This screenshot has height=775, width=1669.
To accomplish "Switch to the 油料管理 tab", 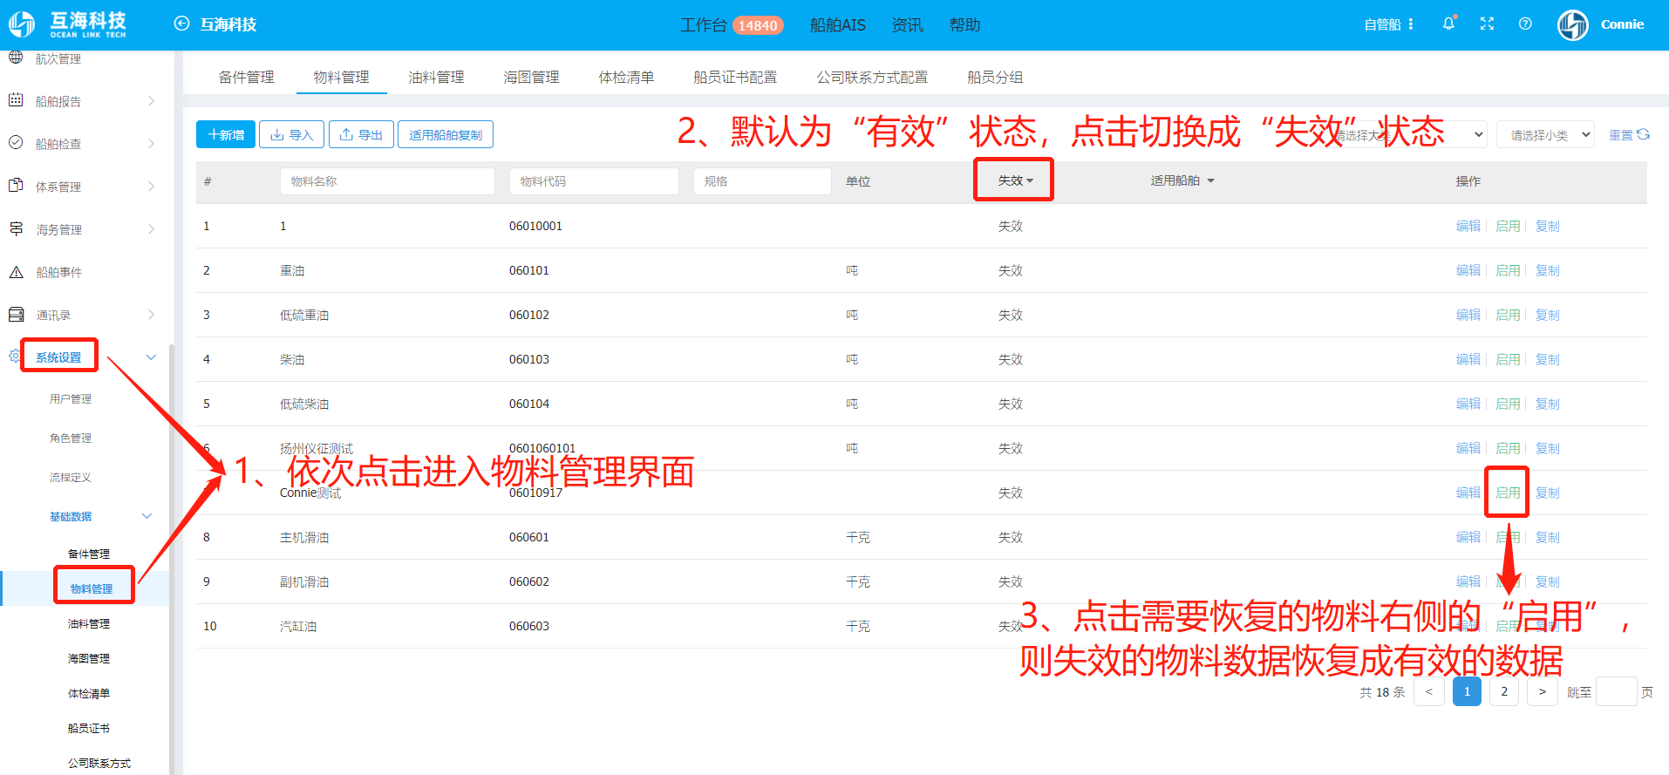I will pyautogui.click(x=436, y=77).
